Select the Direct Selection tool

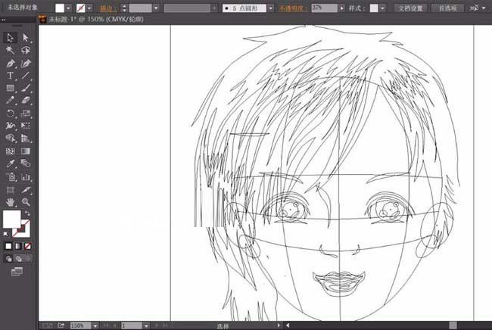26,38
